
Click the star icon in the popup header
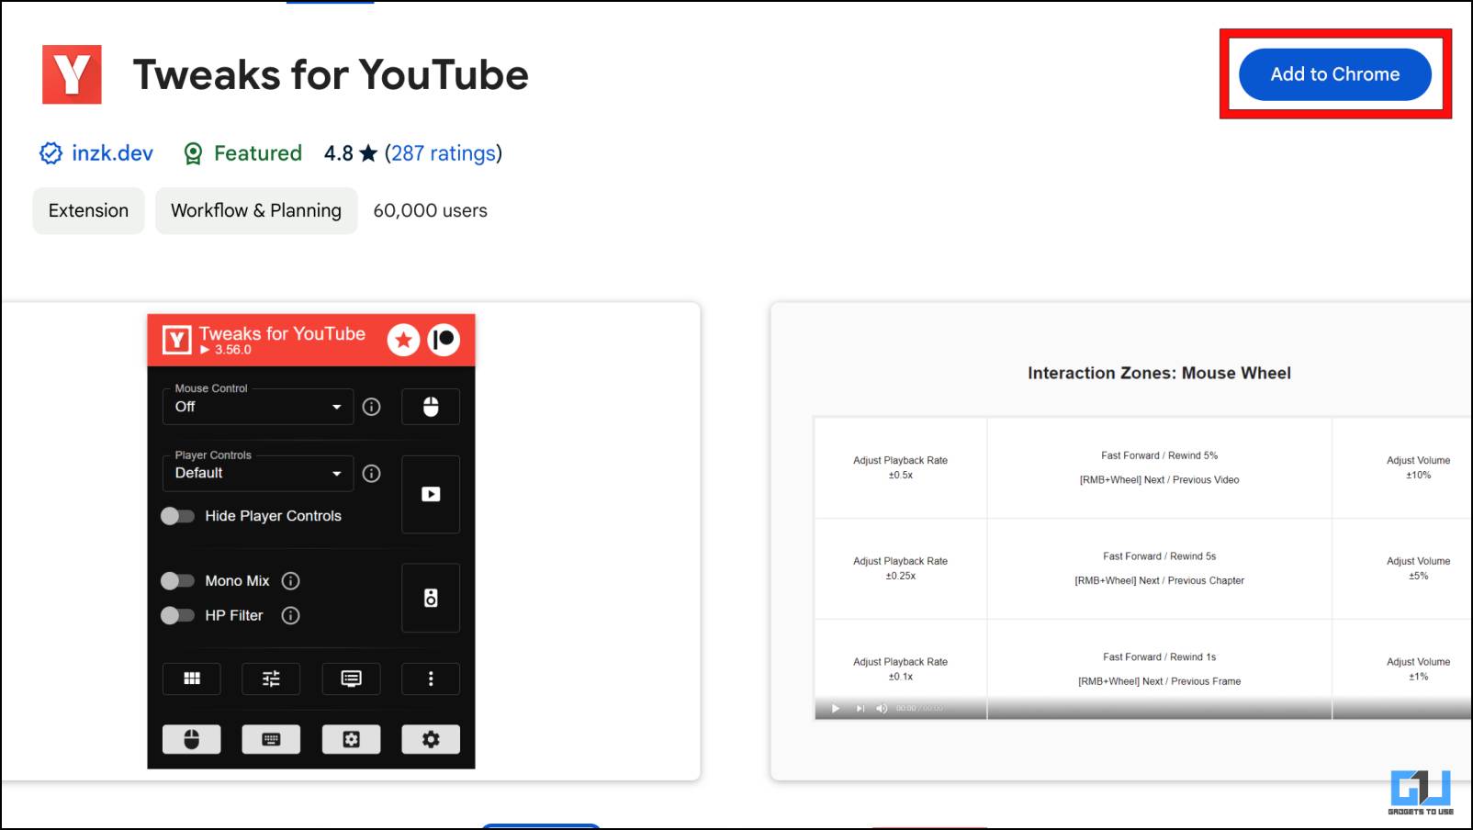tap(403, 340)
